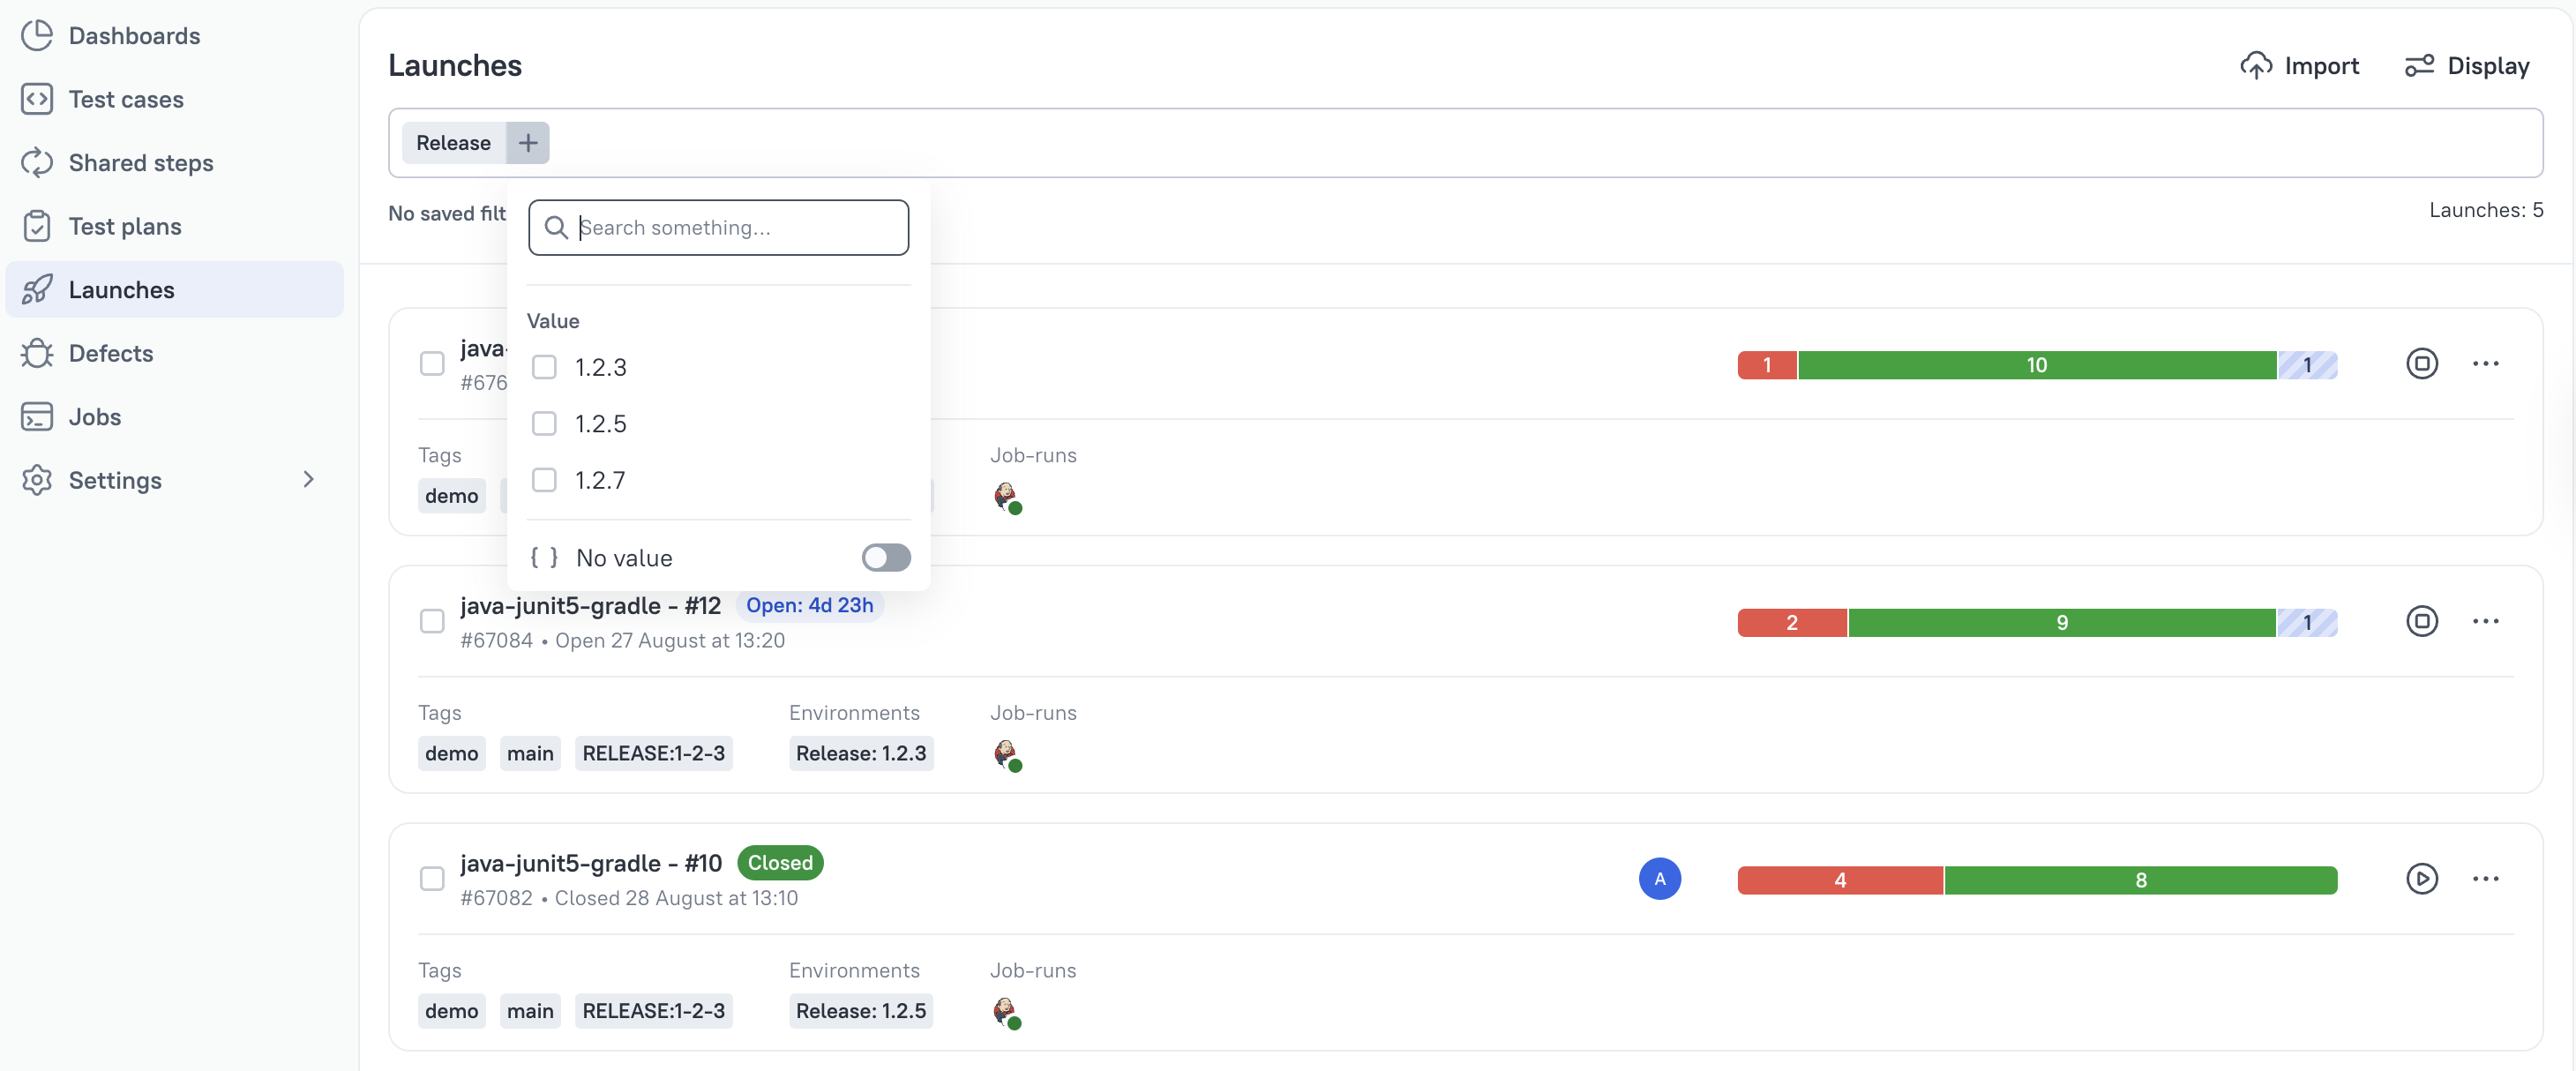Enable the No value toggle
2576x1071 pixels.
click(x=886, y=557)
